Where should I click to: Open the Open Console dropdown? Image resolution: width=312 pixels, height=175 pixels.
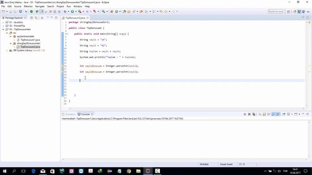pos(299,114)
